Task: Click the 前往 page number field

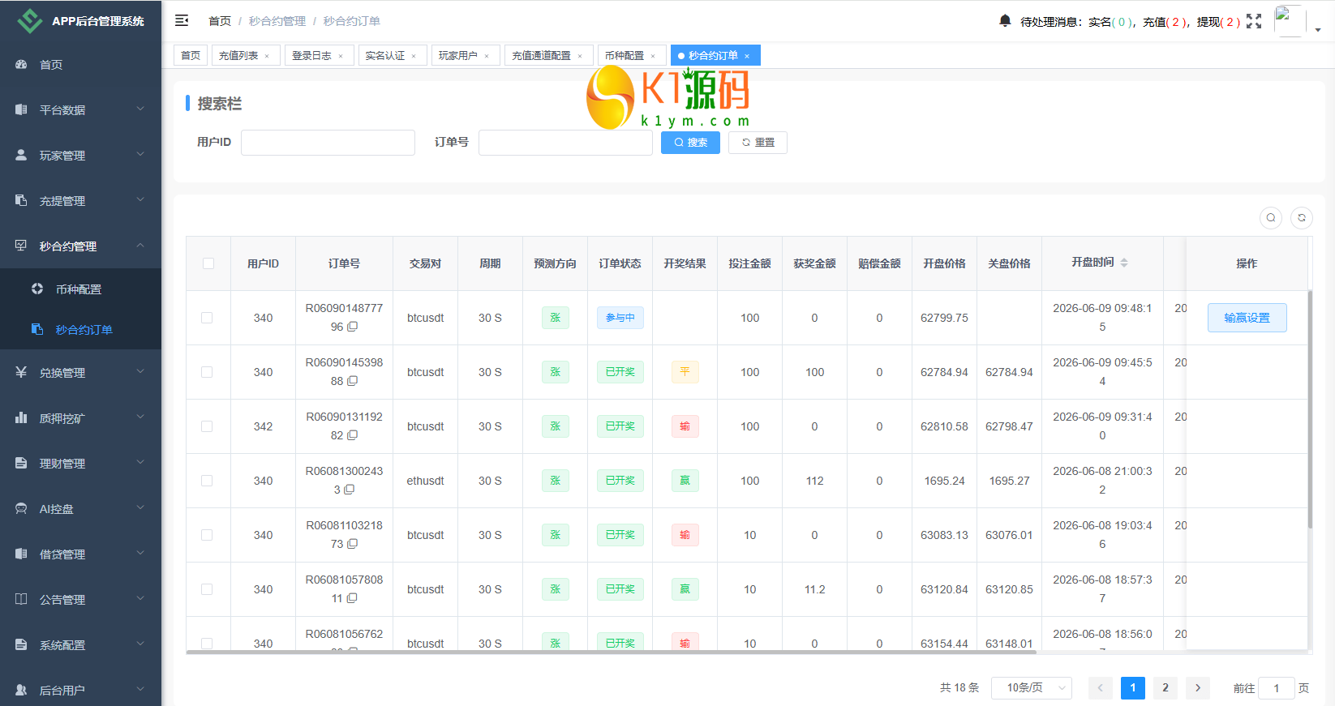Action: point(1277,688)
